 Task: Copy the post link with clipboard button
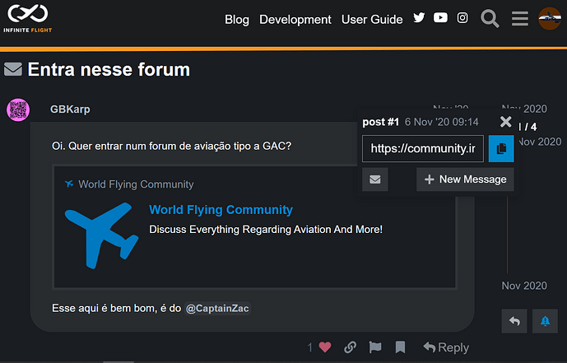pyautogui.click(x=501, y=149)
